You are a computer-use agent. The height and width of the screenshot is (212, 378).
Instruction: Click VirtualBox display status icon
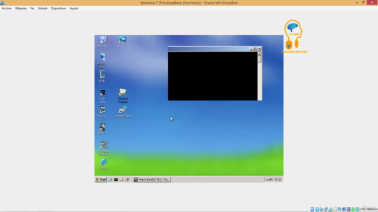point(340,209)
